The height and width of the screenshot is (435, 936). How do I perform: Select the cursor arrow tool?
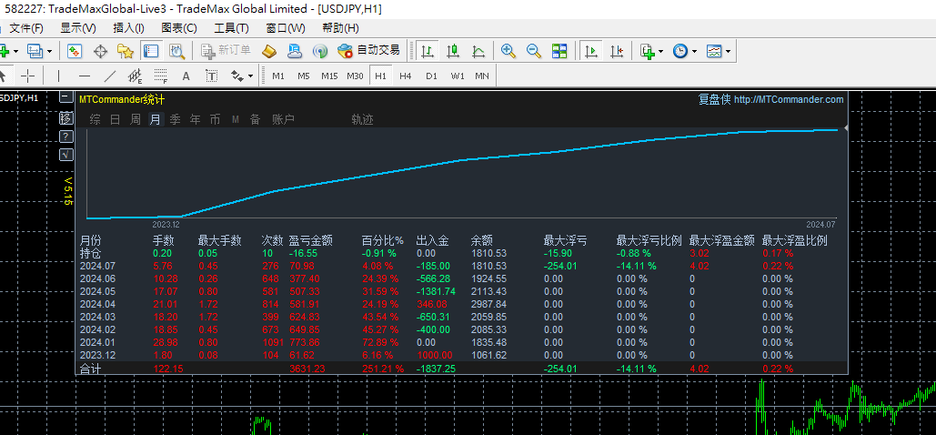(3, 76)
